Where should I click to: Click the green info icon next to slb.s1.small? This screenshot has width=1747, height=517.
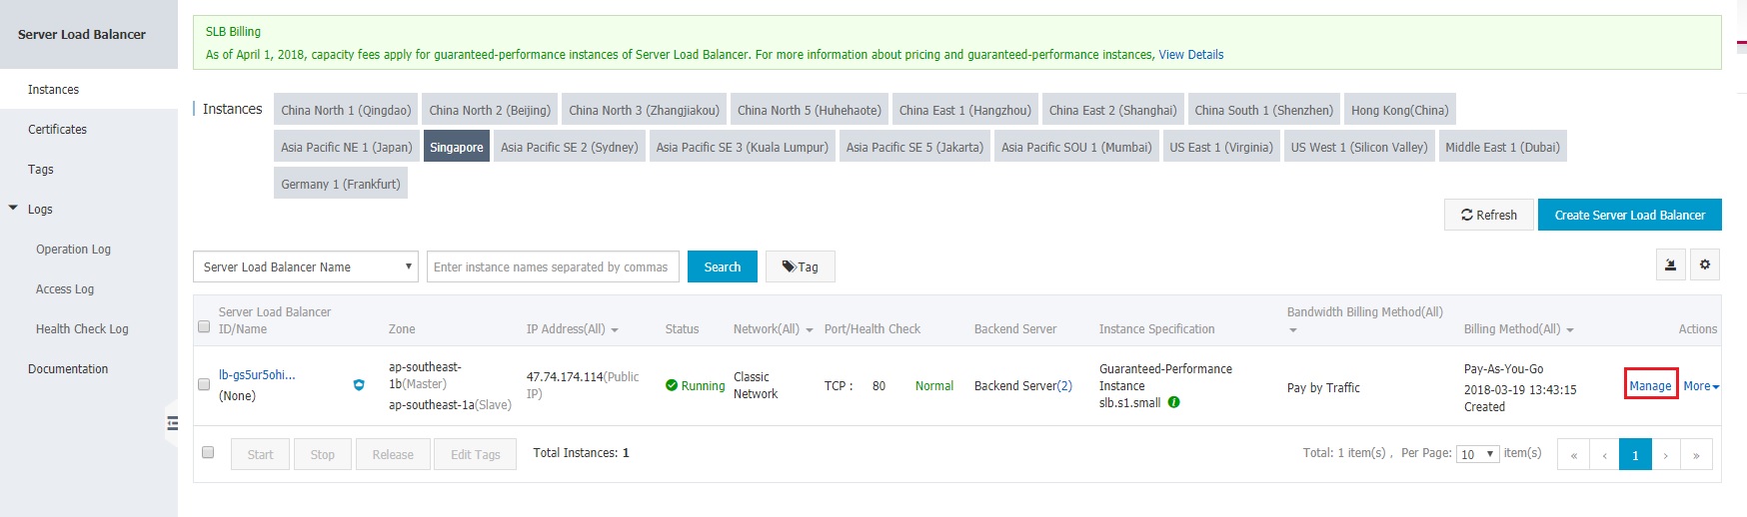tap(1174, 402)
